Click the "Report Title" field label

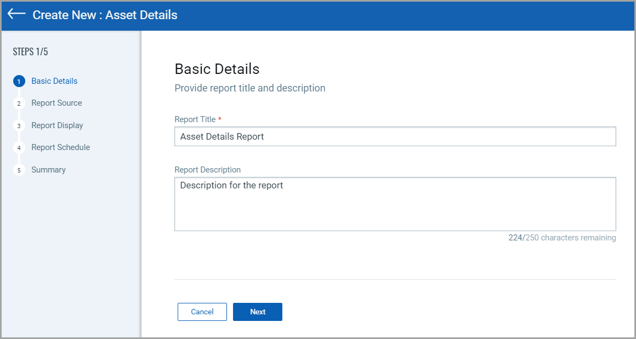[195, 119]
